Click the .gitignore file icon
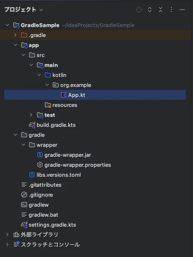The width and height of the screenshot is (193, 257). coord(24,195)
